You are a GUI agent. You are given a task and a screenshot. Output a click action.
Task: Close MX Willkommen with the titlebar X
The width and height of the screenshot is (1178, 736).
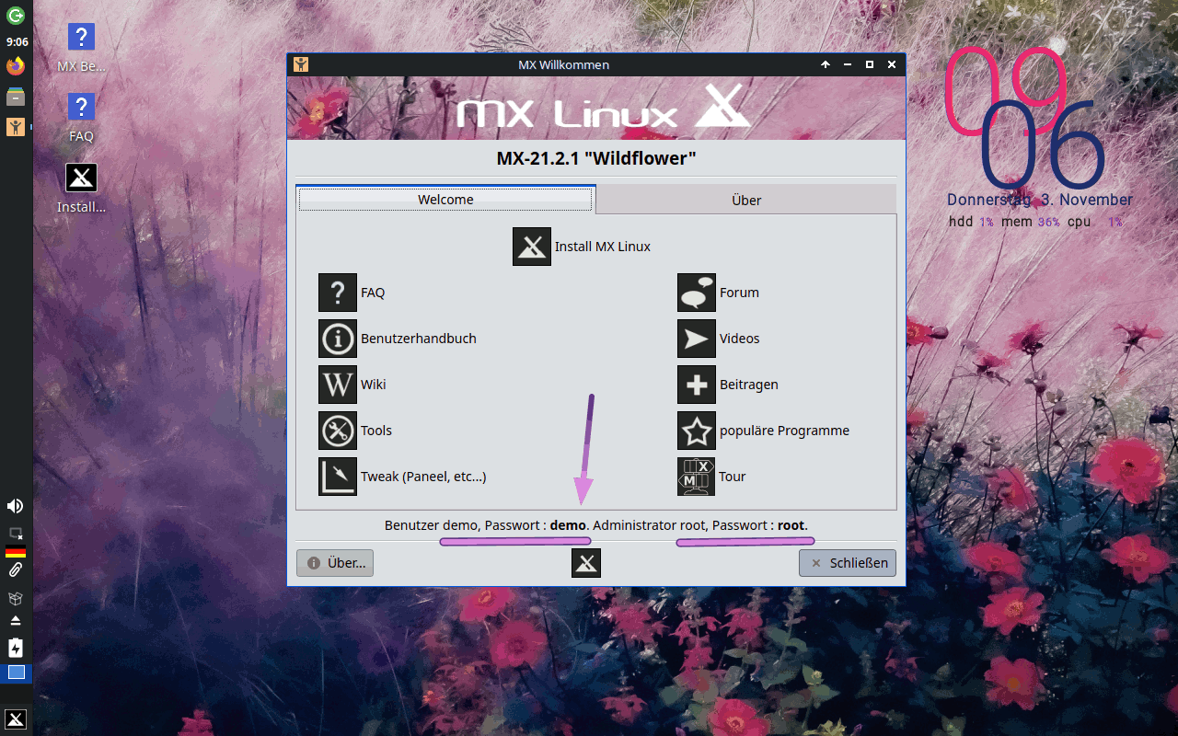[892, 64]
